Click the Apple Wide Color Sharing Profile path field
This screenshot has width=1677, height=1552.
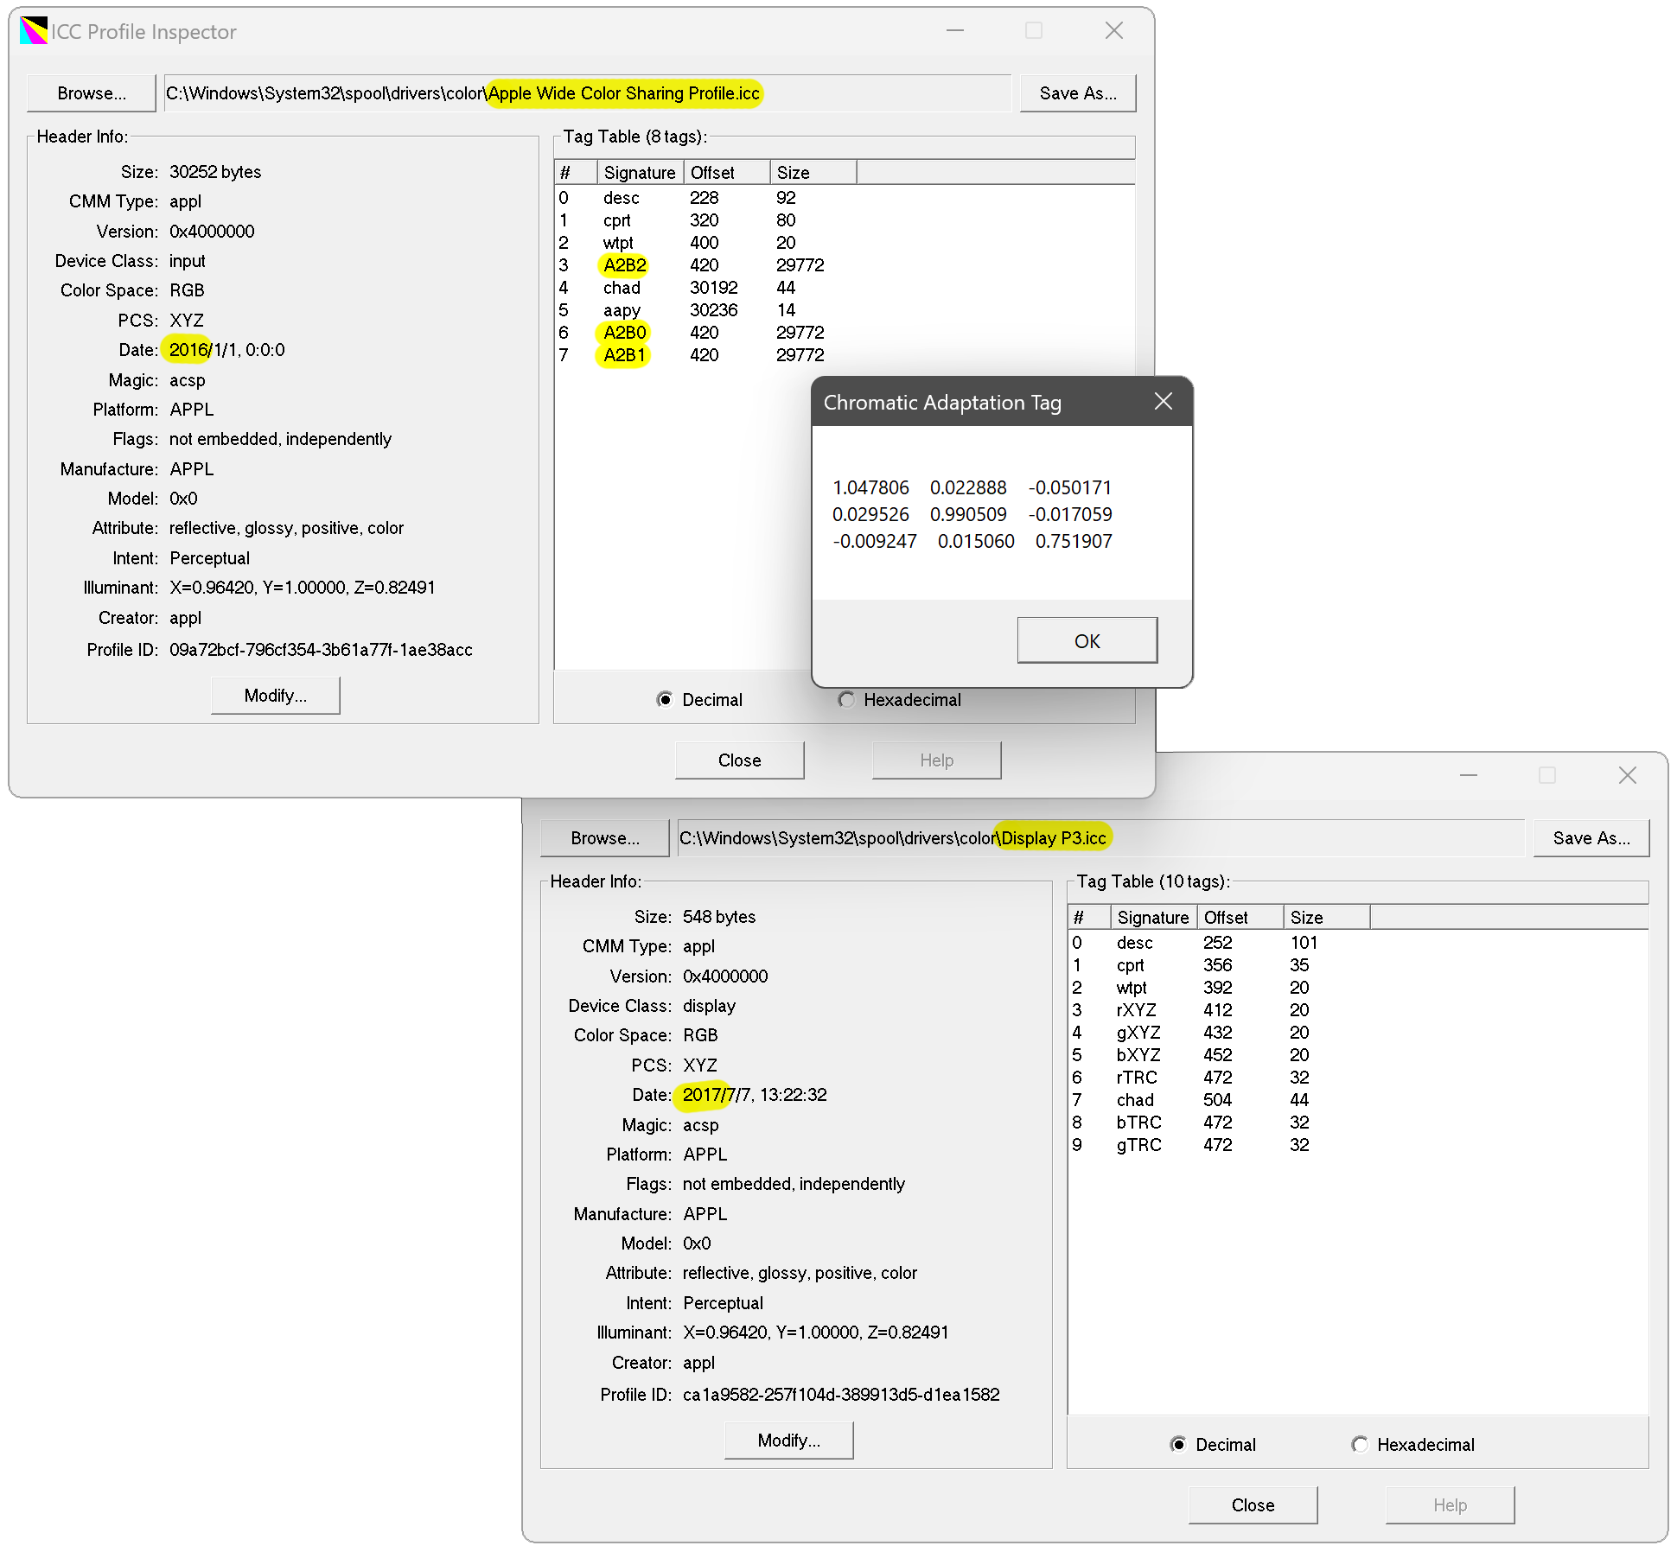(588, 93)
